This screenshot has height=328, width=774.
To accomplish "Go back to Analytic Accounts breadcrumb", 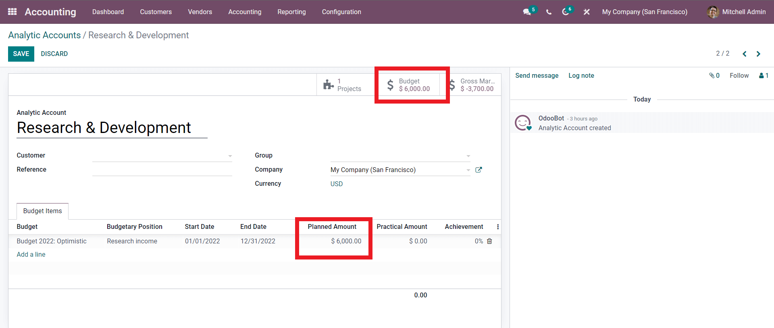I will coord(44,35).
